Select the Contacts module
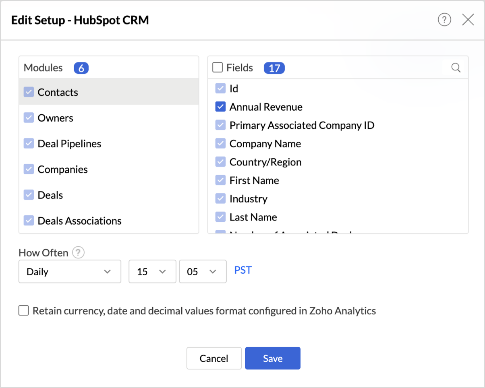Screen dimensions: 485x388 [58, 92]
